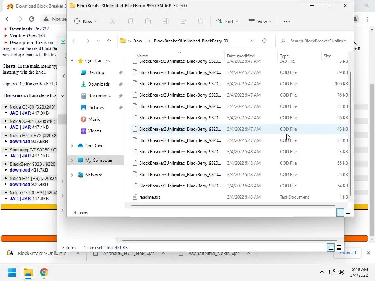Viewport: 375px width, 281px height.
Task: Select the 100 KB COD file row
Action: (240, 84)
